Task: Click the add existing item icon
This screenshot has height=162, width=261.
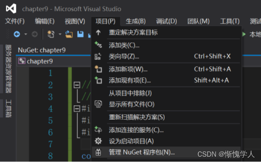Action: pyautogui.click(x=98, y=80)
